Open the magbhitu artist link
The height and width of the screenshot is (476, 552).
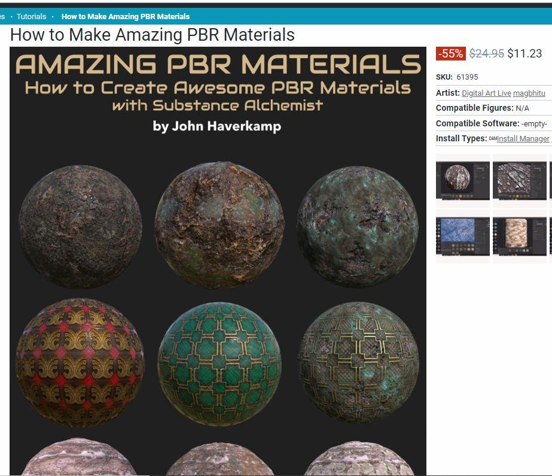pos(529,93)
